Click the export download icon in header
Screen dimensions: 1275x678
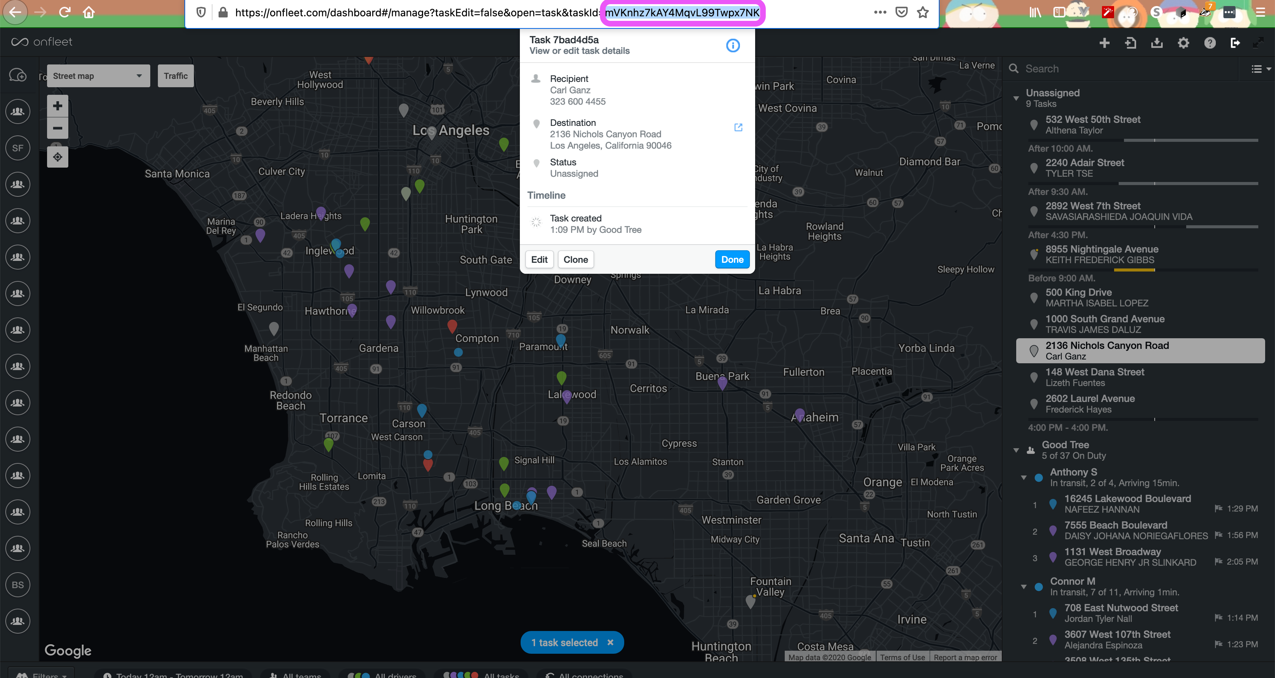tap(1157, 43)
